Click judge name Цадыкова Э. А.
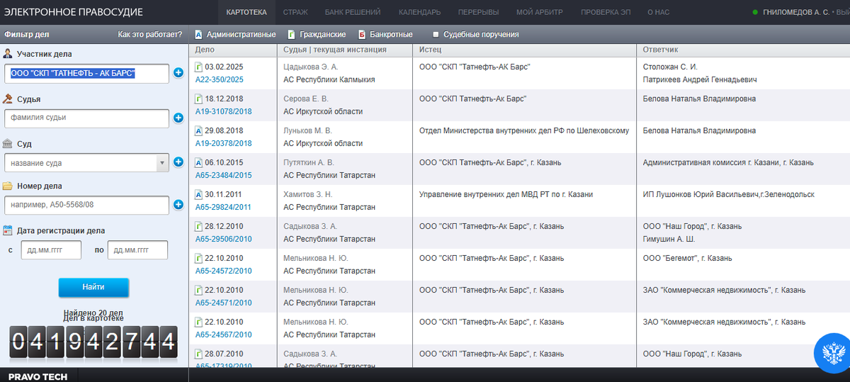The image size is (850, 382). [x=311, y=67]
